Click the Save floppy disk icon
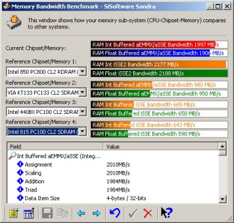This screenshot has height=223, width=234. click(47, 213)
